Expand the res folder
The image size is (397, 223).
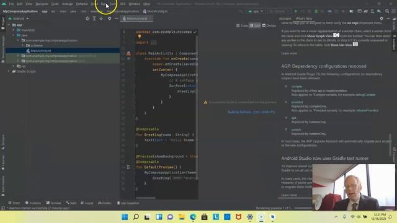pyautogui.click(x=14, y=66)
